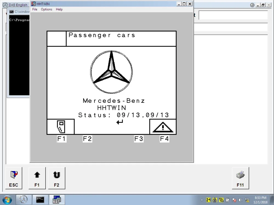274x205 pixels.
Task: Click the F1 label under the display
Action: [x=61, y=139]
